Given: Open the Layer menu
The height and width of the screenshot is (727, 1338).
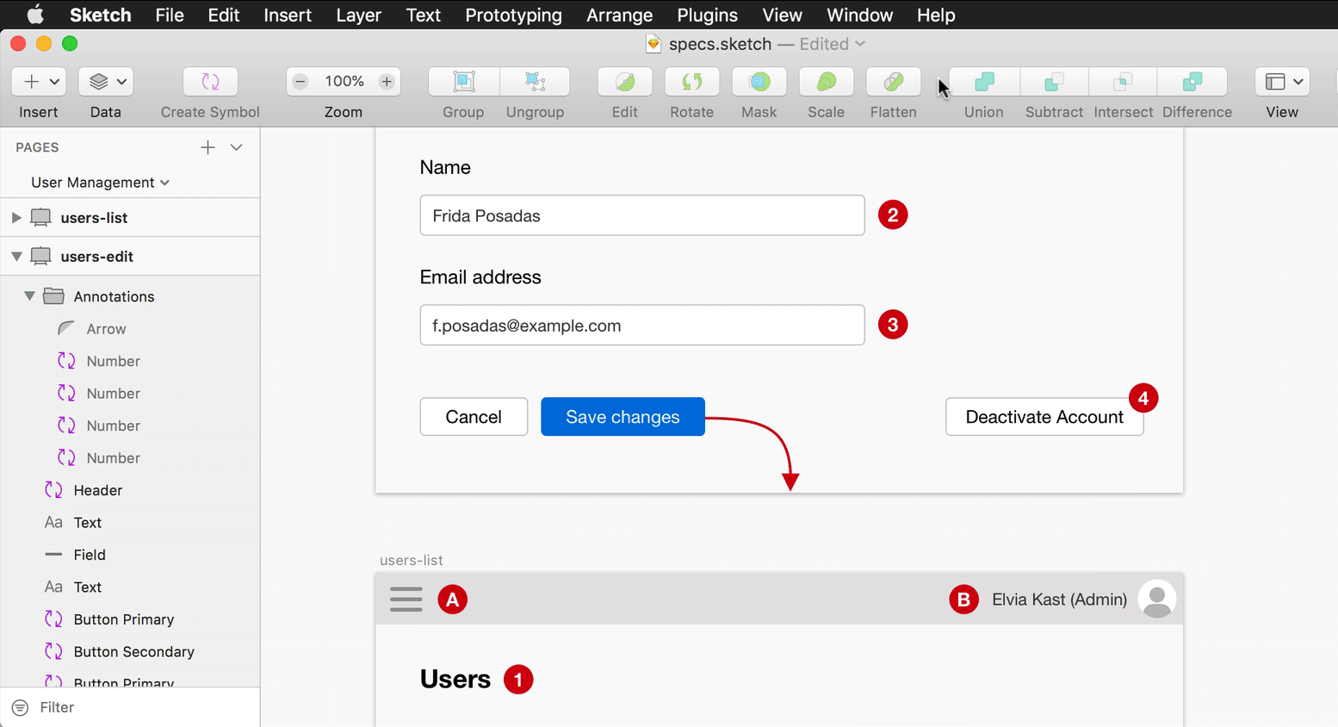Looking at the screenshot, I should [x=358, y=15].
